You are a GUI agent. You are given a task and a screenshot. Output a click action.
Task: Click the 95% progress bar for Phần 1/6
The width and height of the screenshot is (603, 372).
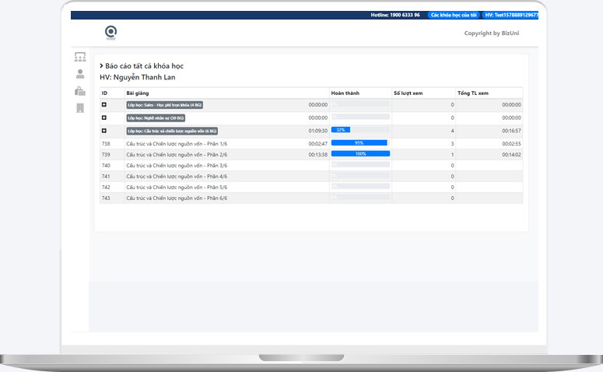coord(359,143)
